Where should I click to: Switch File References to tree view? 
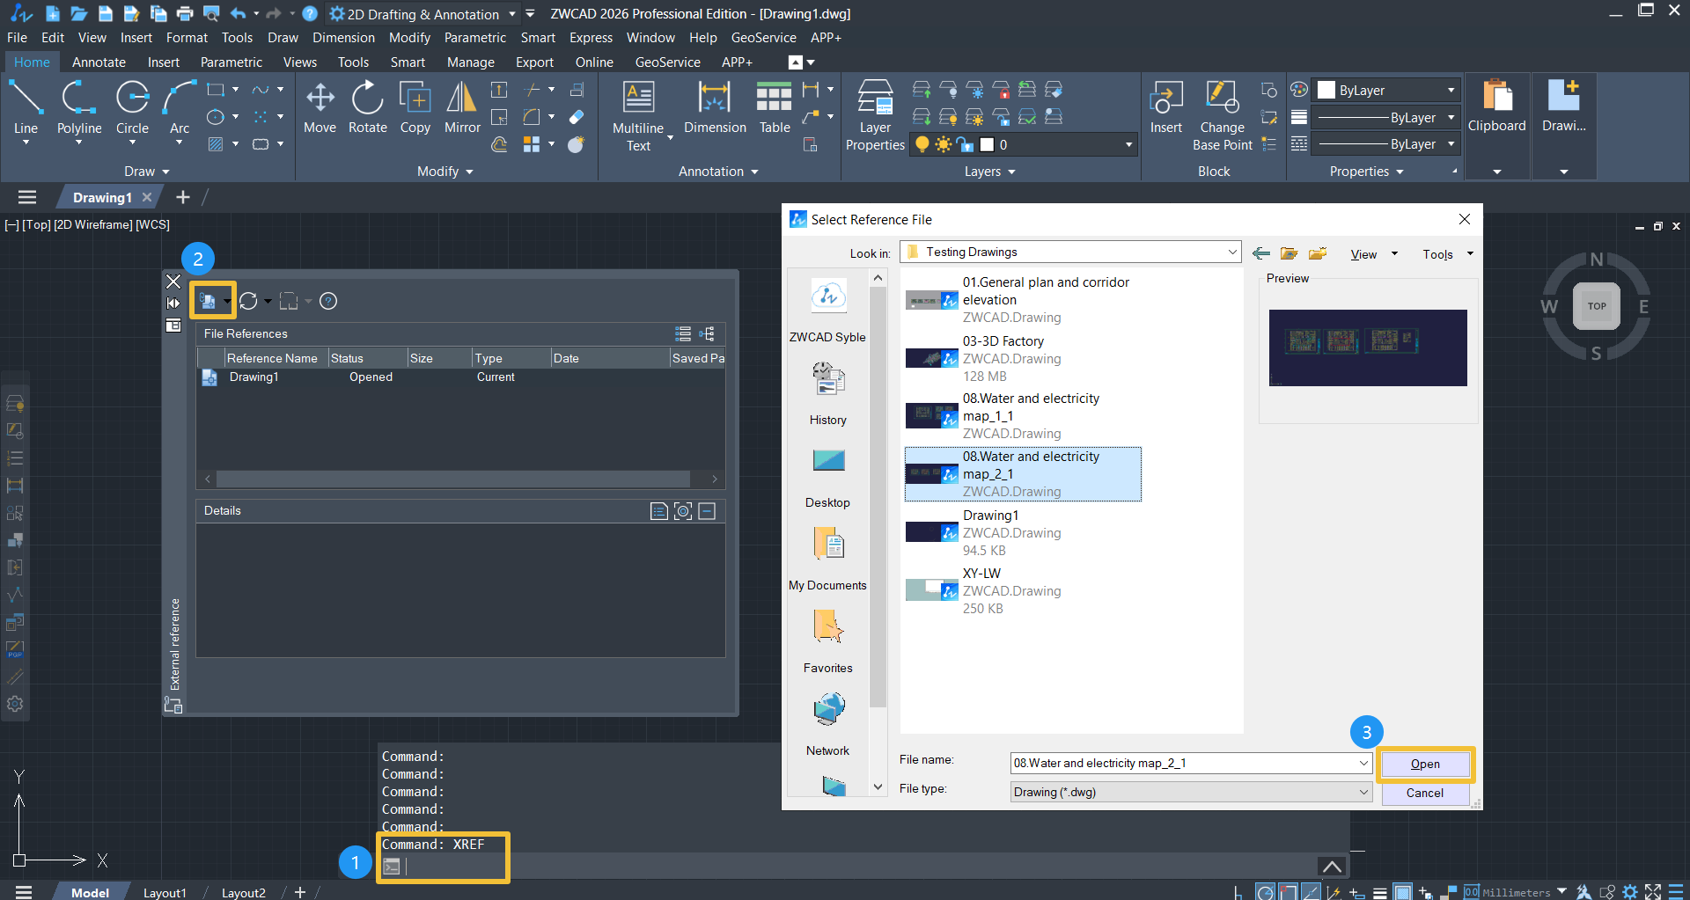pyautogui.click(x=707, y=333)
